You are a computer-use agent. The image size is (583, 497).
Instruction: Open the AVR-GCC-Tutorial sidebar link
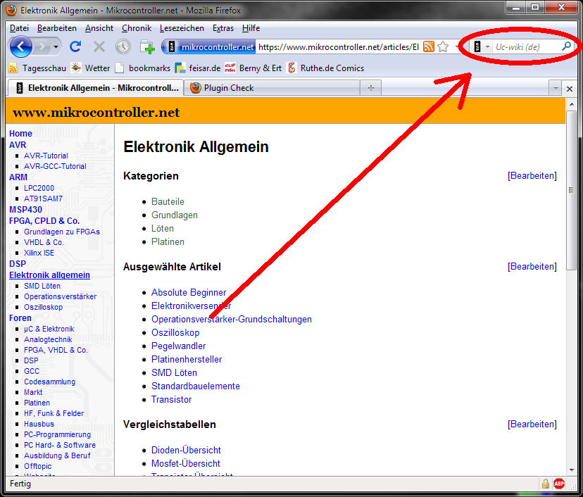(x=55, y=166)
